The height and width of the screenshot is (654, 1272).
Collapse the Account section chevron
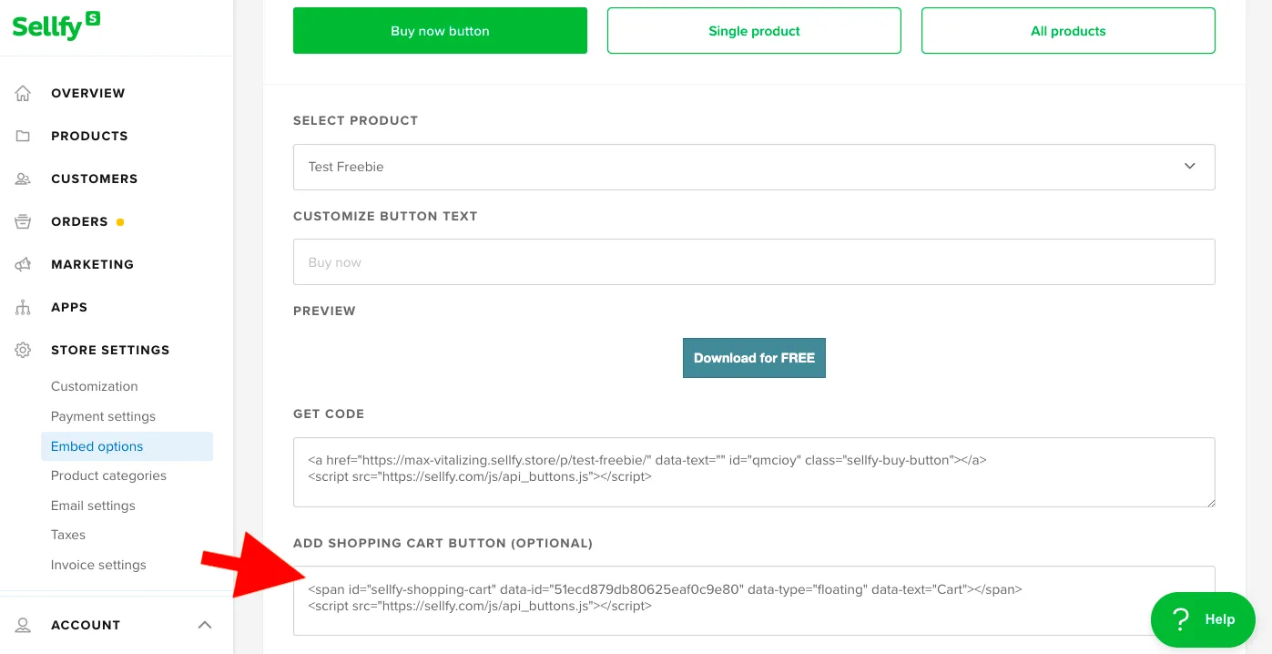(205, 625)
